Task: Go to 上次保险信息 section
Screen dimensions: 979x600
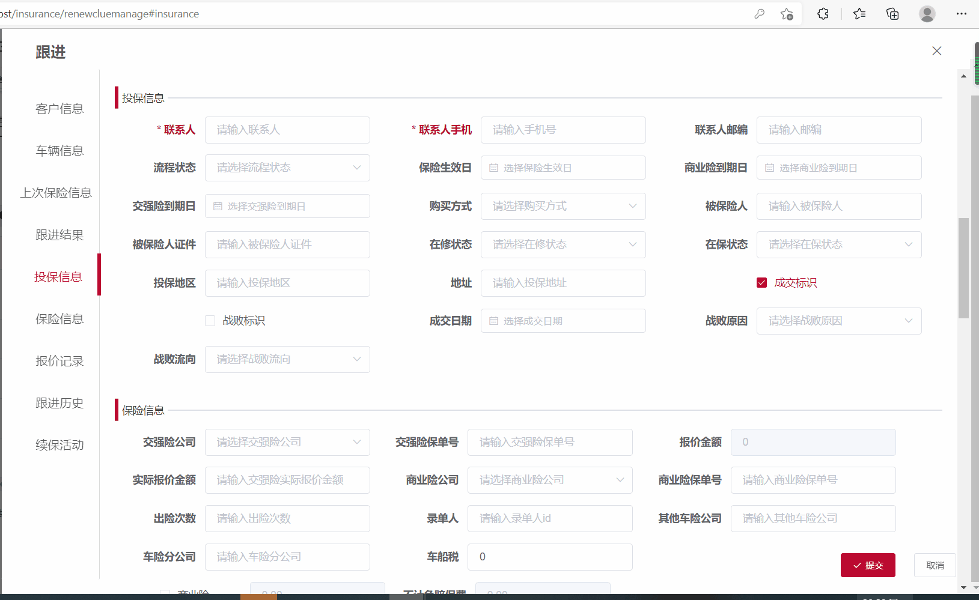Action: coord(56,193)
